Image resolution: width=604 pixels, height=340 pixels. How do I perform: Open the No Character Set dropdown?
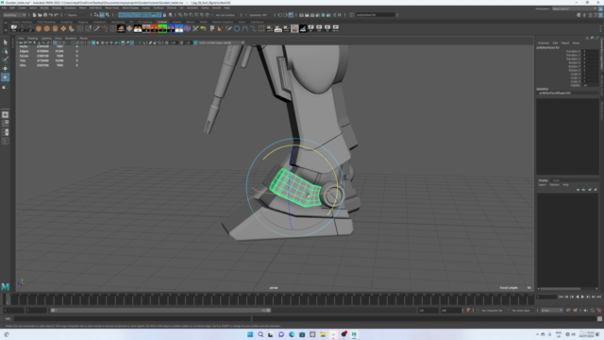click(493, 311)
